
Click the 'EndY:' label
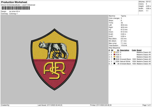[x=111, y=36]
